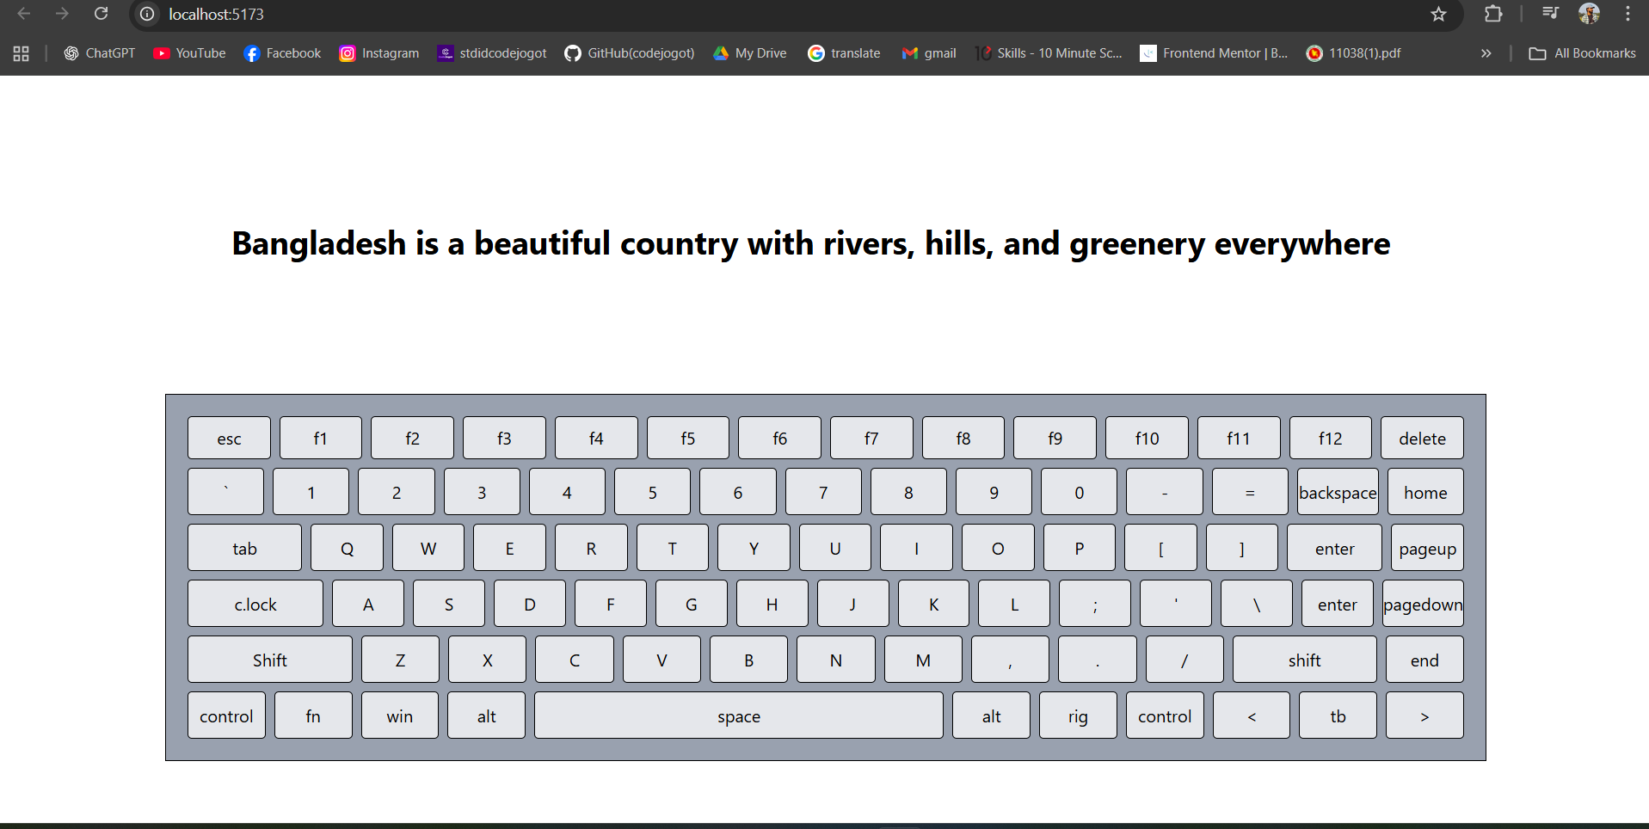The height and width of the screenshot is (829, 1649).
Task: Open the GitHub(codejogot) bookmark
Action: pos(630,53)
